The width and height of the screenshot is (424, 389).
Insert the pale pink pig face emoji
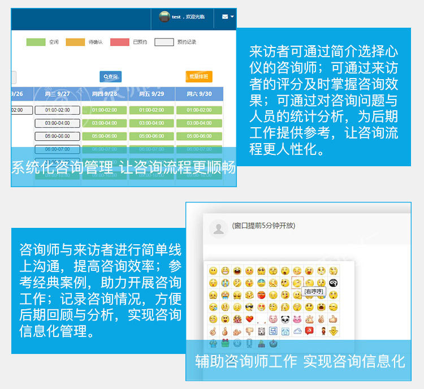pos(273,319)
